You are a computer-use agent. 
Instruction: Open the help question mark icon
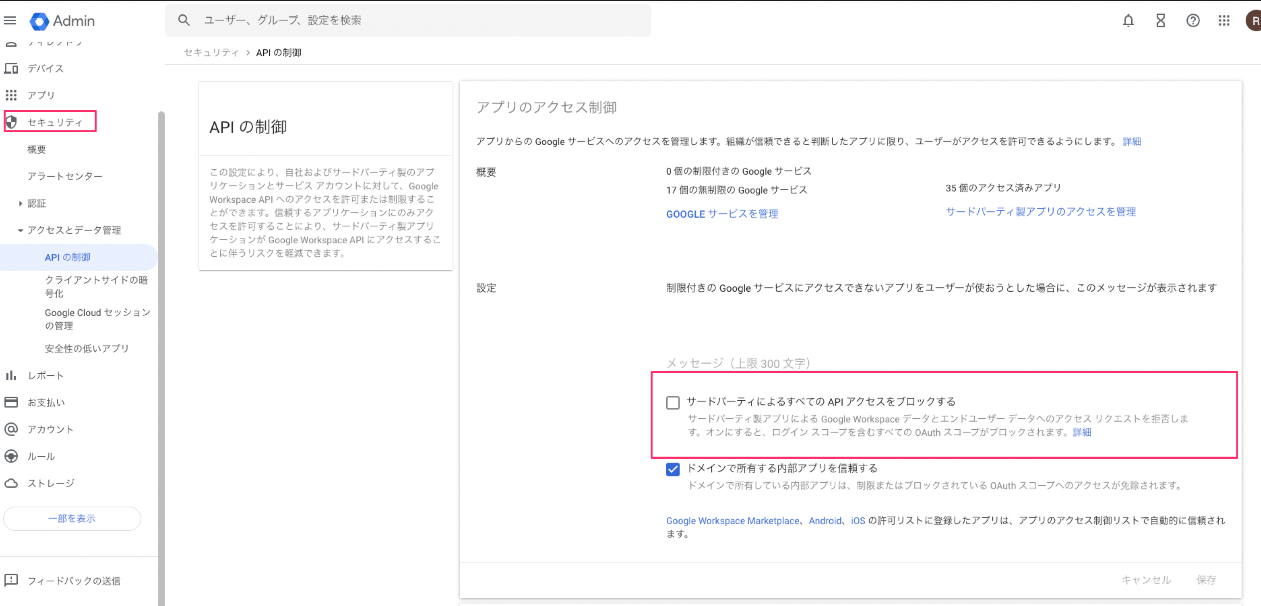[x=1192, y=21]
